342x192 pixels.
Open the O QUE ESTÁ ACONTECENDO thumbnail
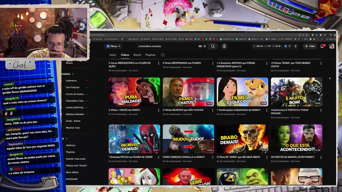[x=297, y=139]
